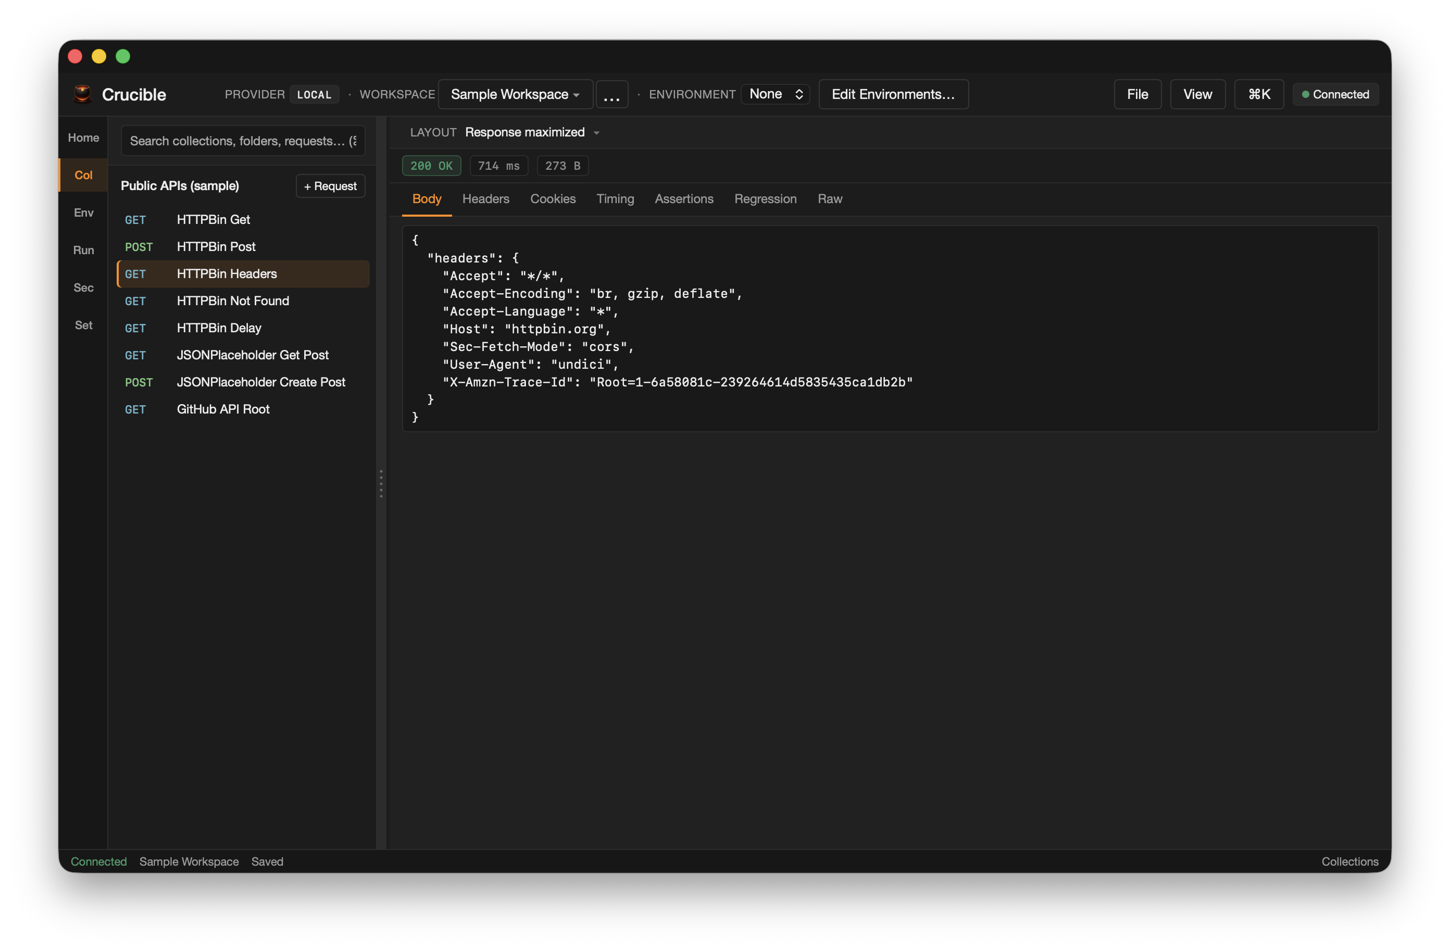The width and height of the screenshot is (1450, 950).
Task: Select the HTTPBin Delay request
Action: pyautogui.click(x=243, y=328)
